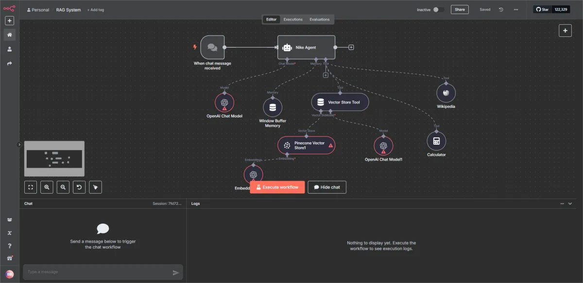583x283 pixels.
Task: Open the Home overview from the sidebar
Action: pos(10,35)
